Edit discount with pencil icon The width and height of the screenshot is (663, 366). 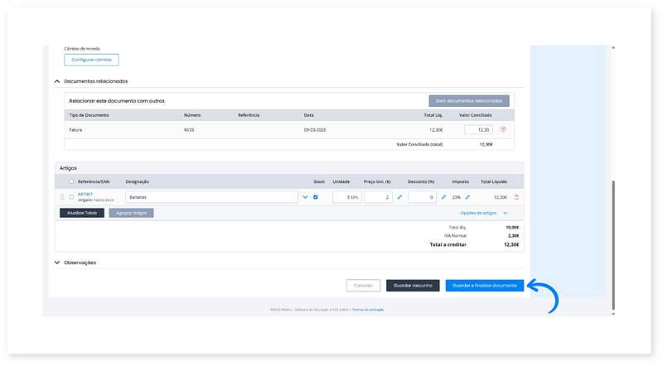click(x=443, y=197)
